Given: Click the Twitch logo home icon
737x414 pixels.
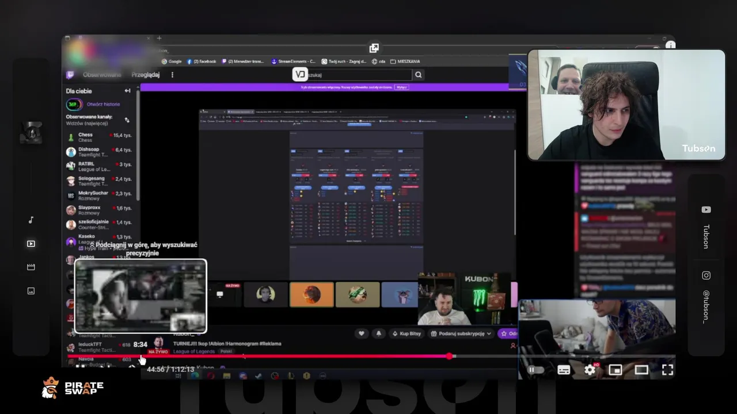Looking at the screenshot, I should point(70,75).
